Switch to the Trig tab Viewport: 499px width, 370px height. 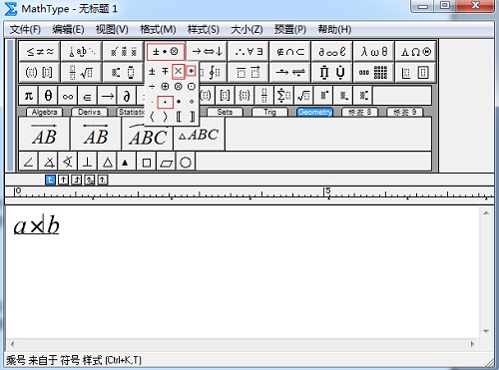tap(269, 112)
